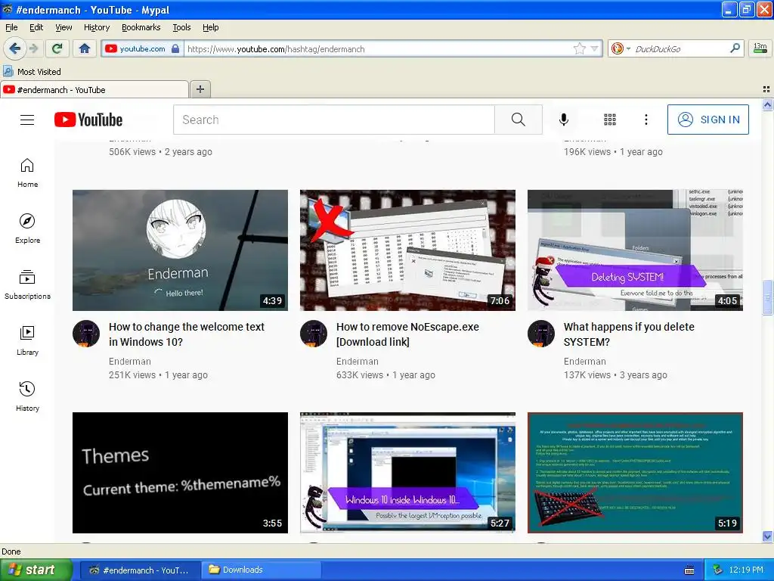Open the Help menu

(x=211, y=27)
